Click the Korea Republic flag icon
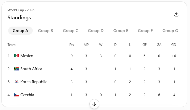The image size is (190, 110). click(x=17, y=82)
